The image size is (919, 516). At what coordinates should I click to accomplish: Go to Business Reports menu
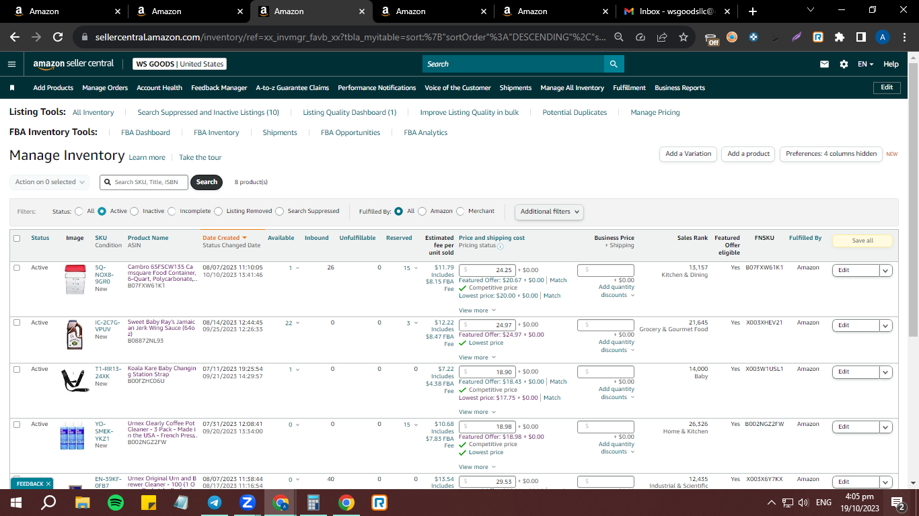pyautogui.click(x=679, y=88)
